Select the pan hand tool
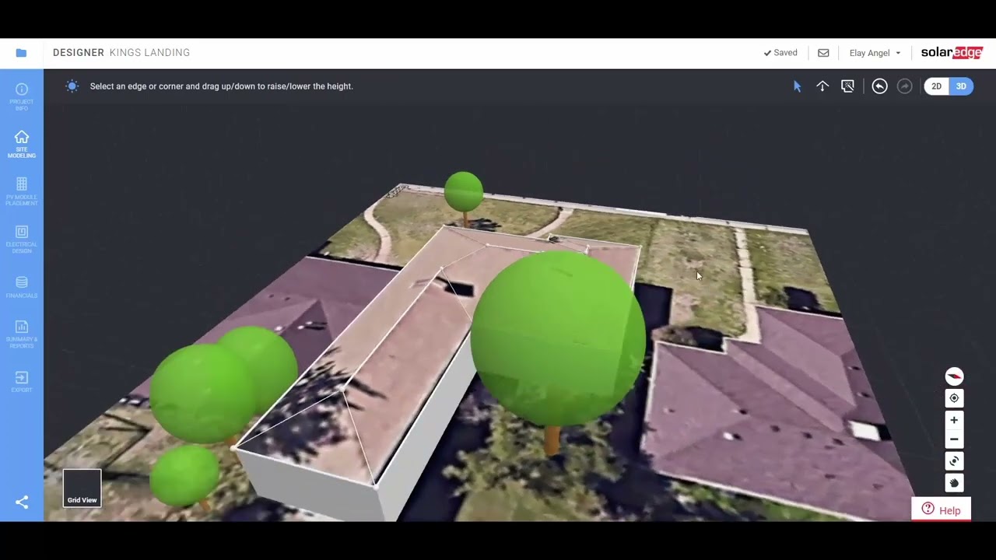Viewport: 996px width, 560px height. click(954, 483)
